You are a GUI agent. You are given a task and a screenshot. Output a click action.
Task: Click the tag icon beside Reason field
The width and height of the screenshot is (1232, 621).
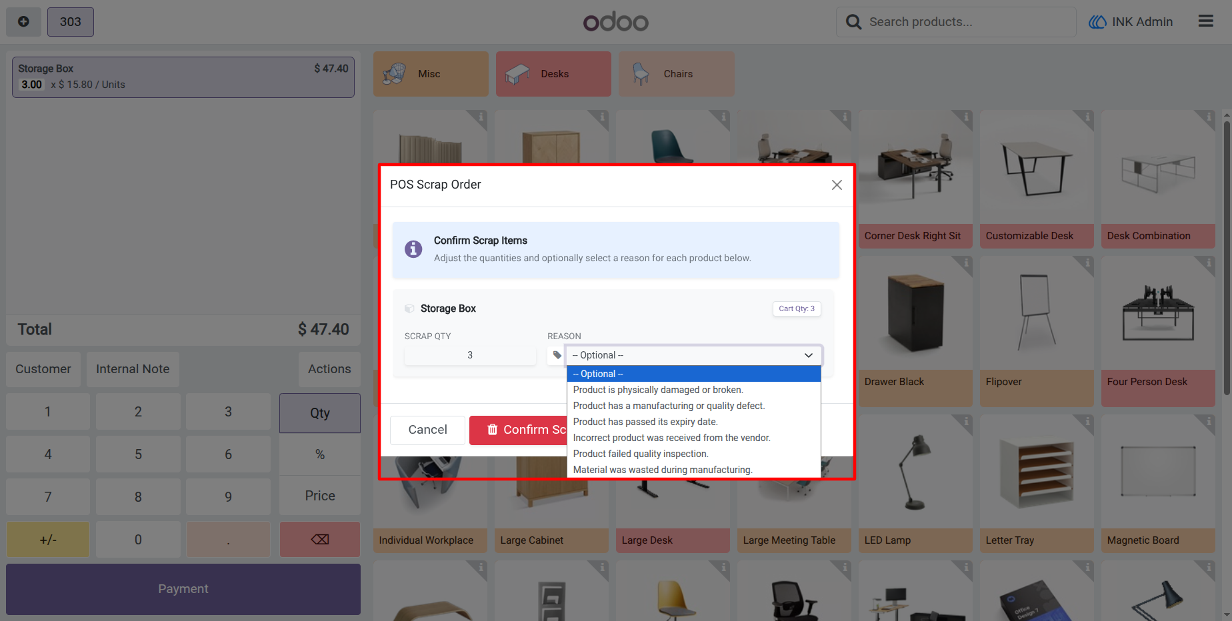coord(557,355)
